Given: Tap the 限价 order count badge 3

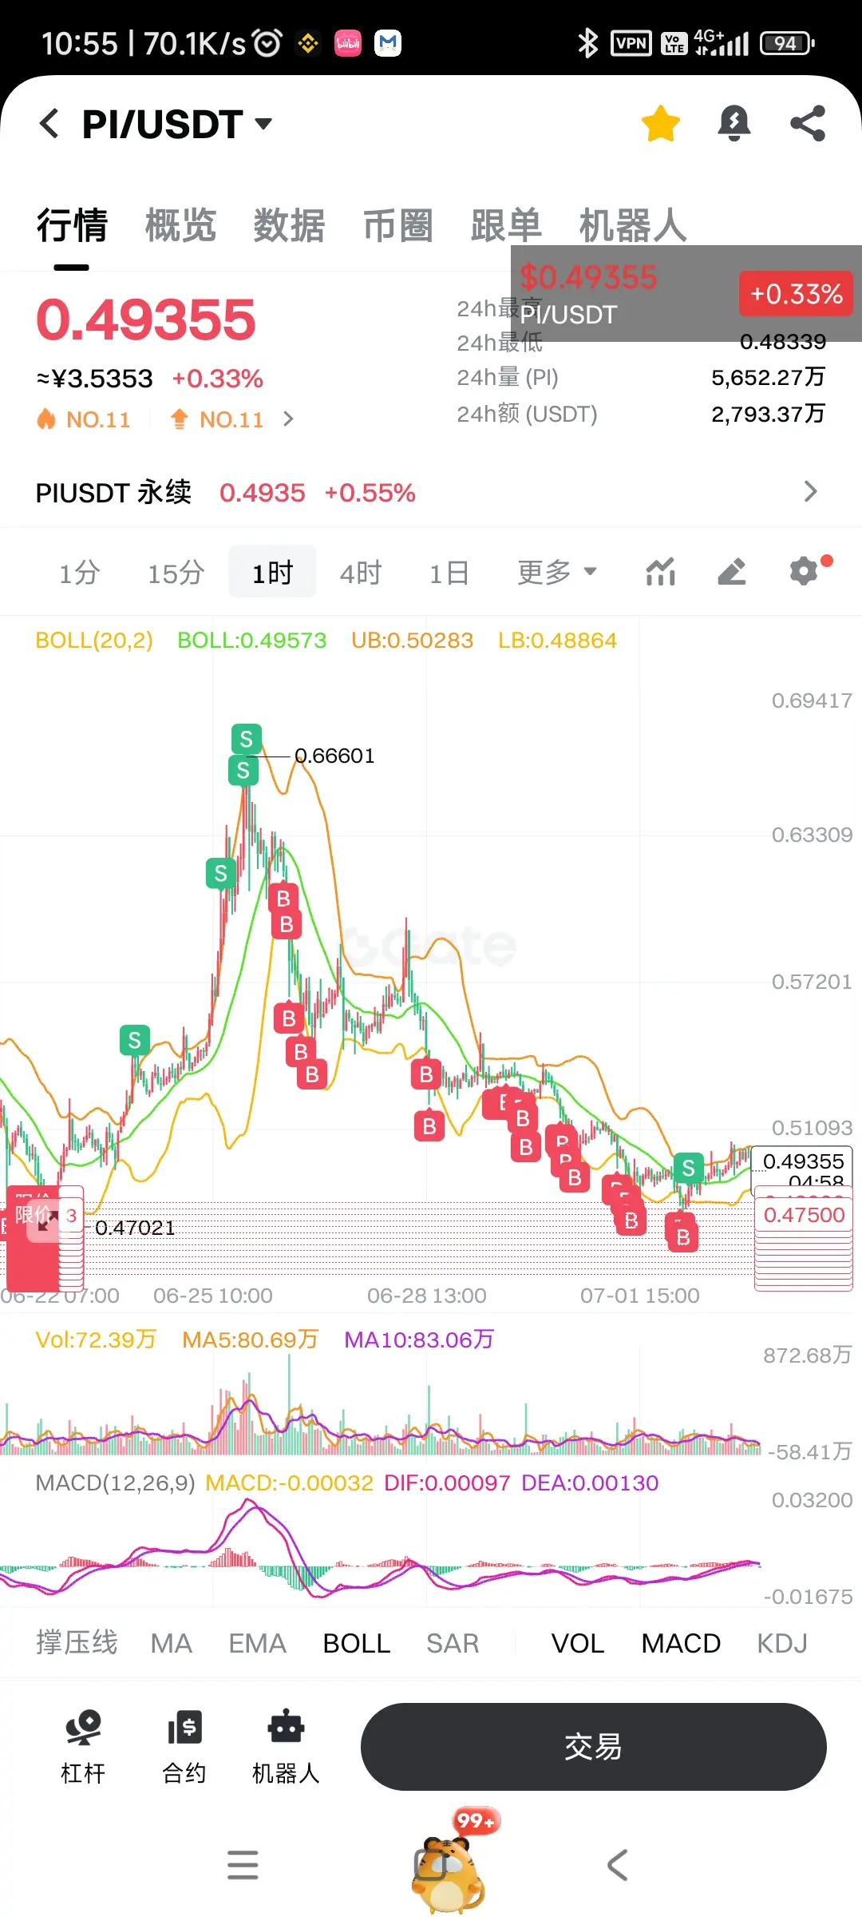Looking at the screenshot, I should click(72, 1216).
